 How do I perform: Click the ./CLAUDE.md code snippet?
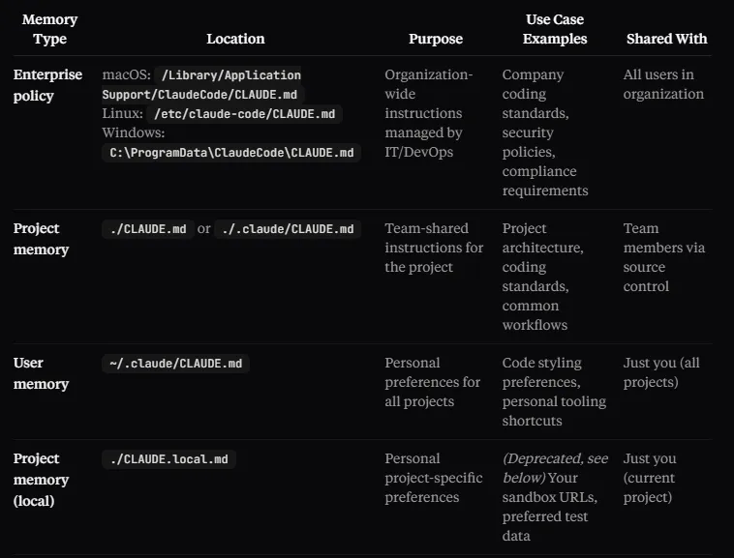[148, 229]
